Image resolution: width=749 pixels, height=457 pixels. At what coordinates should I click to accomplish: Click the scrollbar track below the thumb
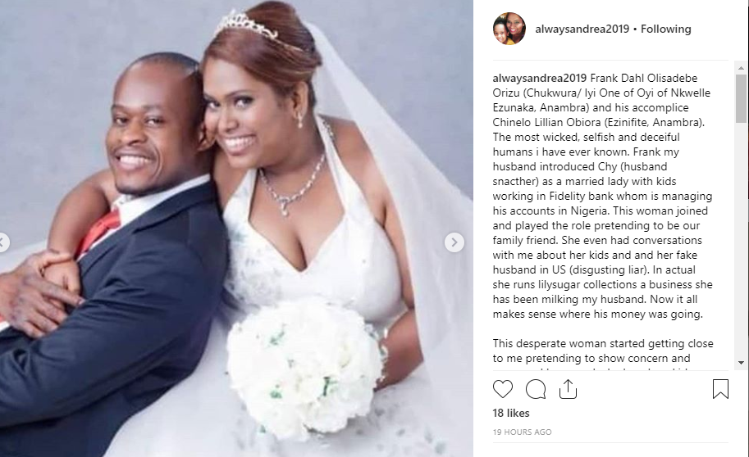[741, 240]
